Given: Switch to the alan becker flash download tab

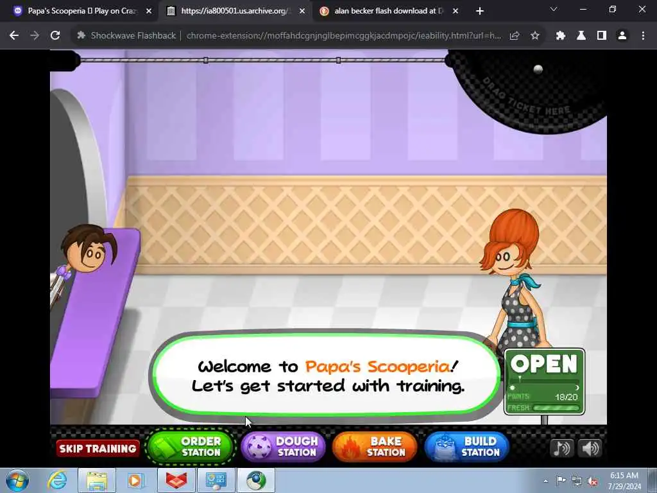Looking at the screenshot, I should (388, 11).
